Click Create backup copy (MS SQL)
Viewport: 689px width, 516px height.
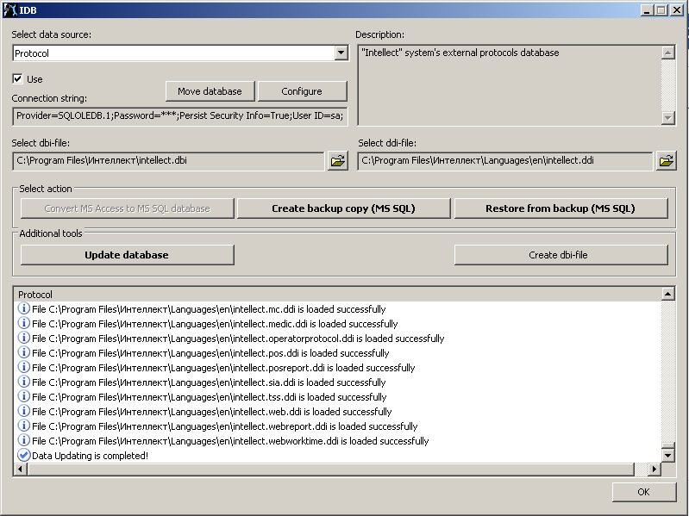343,208
